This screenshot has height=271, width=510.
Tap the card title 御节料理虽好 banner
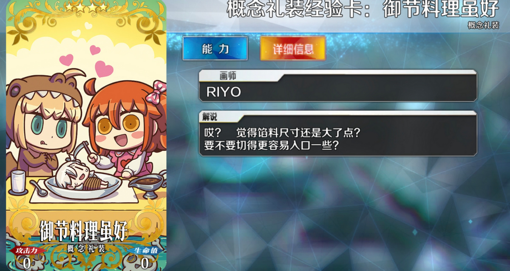click(x=83, y=230)
